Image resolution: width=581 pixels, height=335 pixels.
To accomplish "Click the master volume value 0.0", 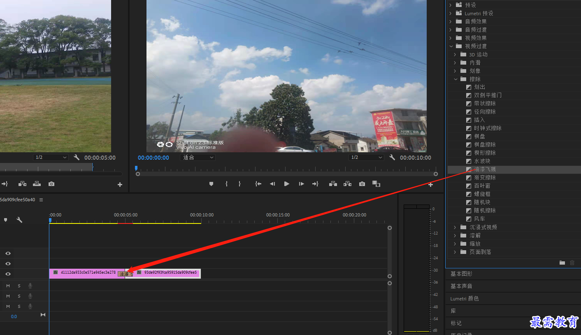I will pos(14,316).
